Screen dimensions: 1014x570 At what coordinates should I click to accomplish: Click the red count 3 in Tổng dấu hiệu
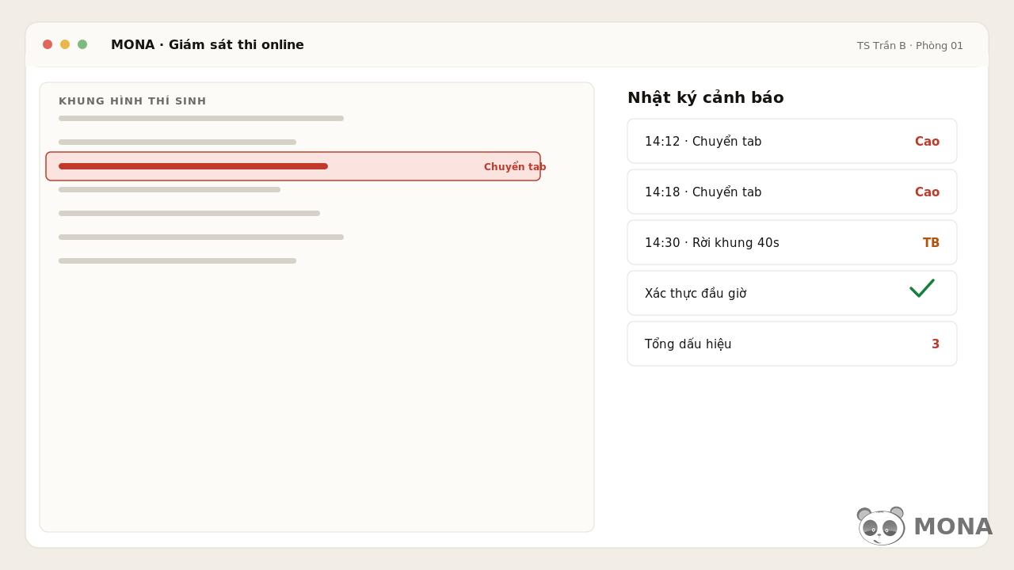(x=936, y=344)
